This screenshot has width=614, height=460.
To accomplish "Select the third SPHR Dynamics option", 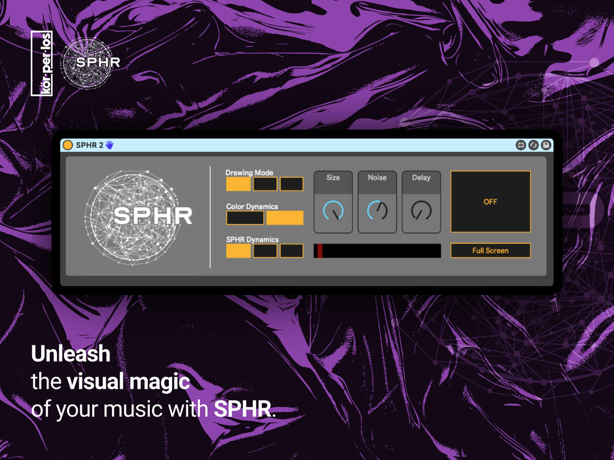I will click(292, 250).
